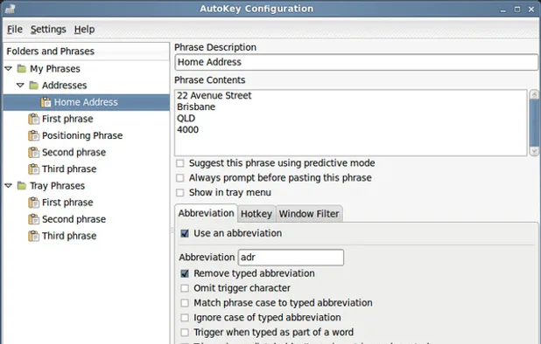Minimize the AutoKey Configuration window
This screenshot has height=344, width=541.
coord(503,10)
